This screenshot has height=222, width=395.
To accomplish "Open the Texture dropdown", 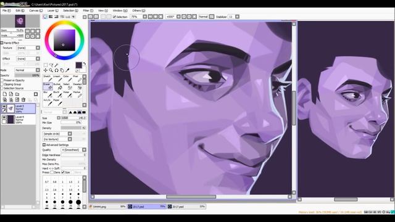I will click(38, 48).
